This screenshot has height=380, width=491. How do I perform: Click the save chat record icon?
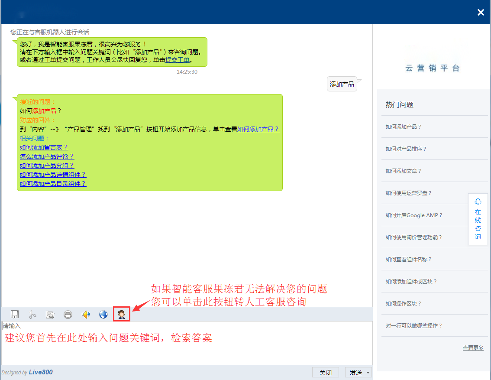[15, 315]
